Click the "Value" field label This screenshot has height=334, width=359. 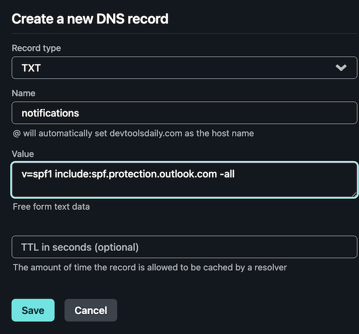click(24, 154)
